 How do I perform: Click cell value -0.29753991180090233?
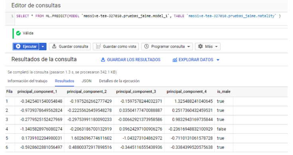[90, 119]
